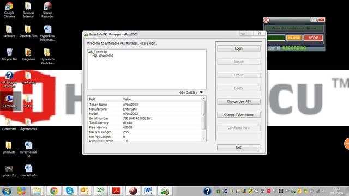Open Adobe Reader from the taskbar
This screenshot has height=196, width=349.
point(116,191)
